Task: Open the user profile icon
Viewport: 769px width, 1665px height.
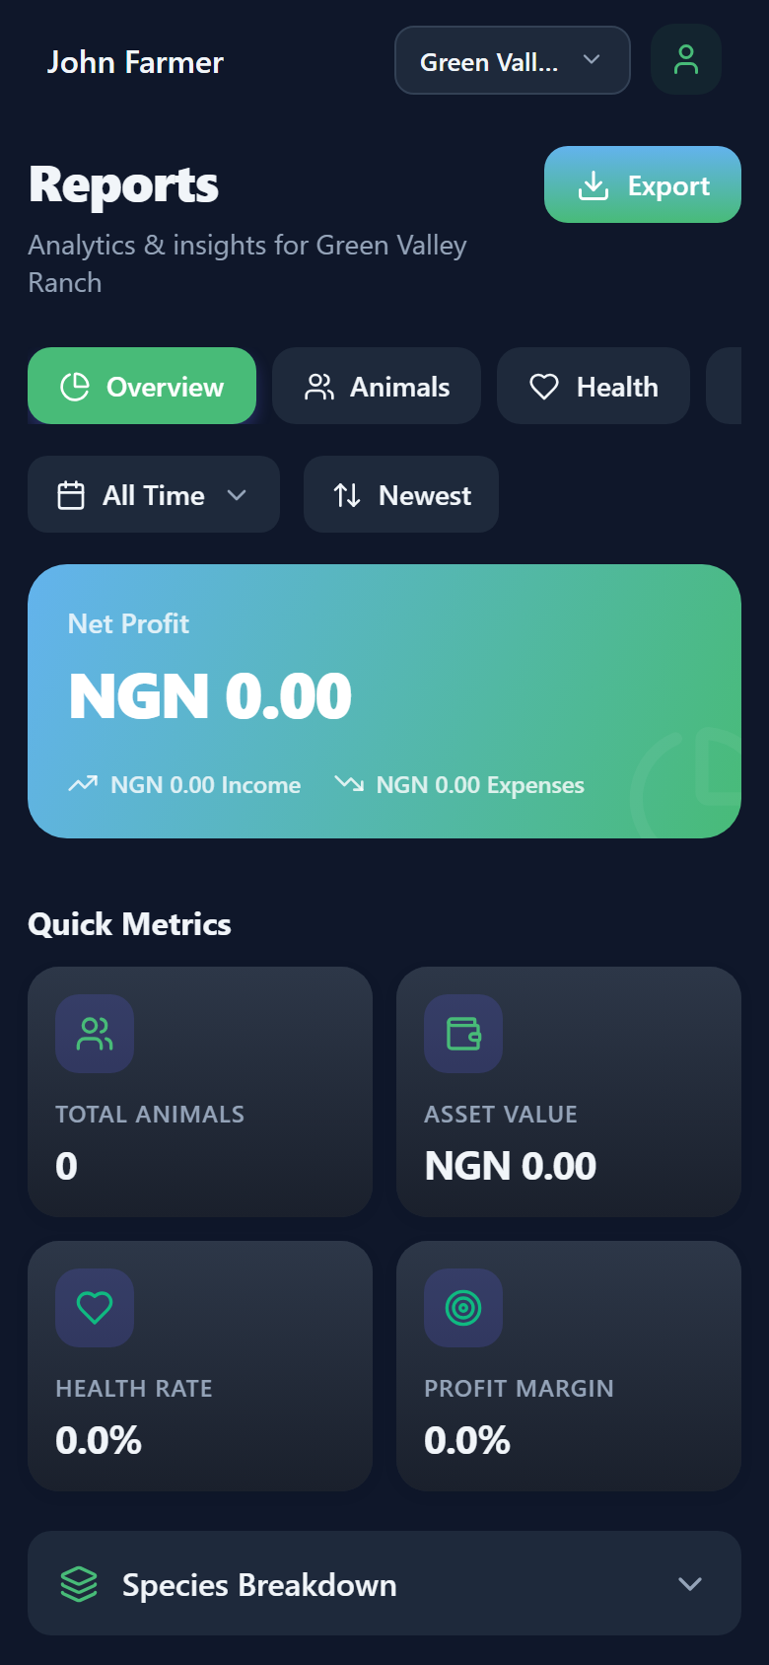Action: (686, 59)
